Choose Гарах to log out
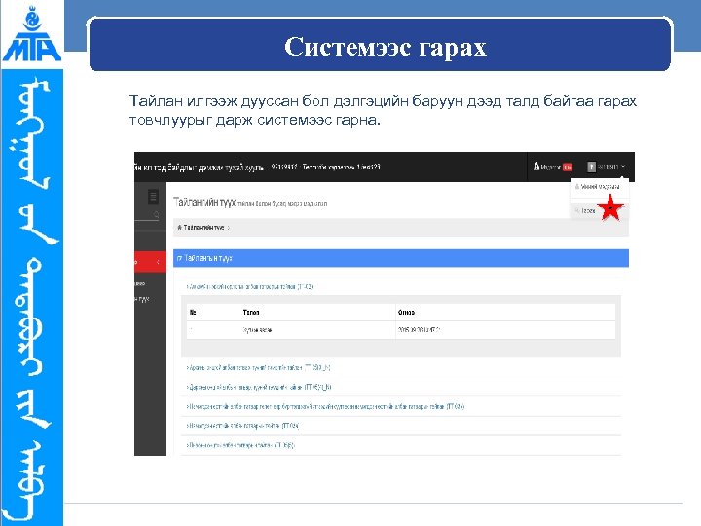The image size is (701, 526). (x=588, y=210)
